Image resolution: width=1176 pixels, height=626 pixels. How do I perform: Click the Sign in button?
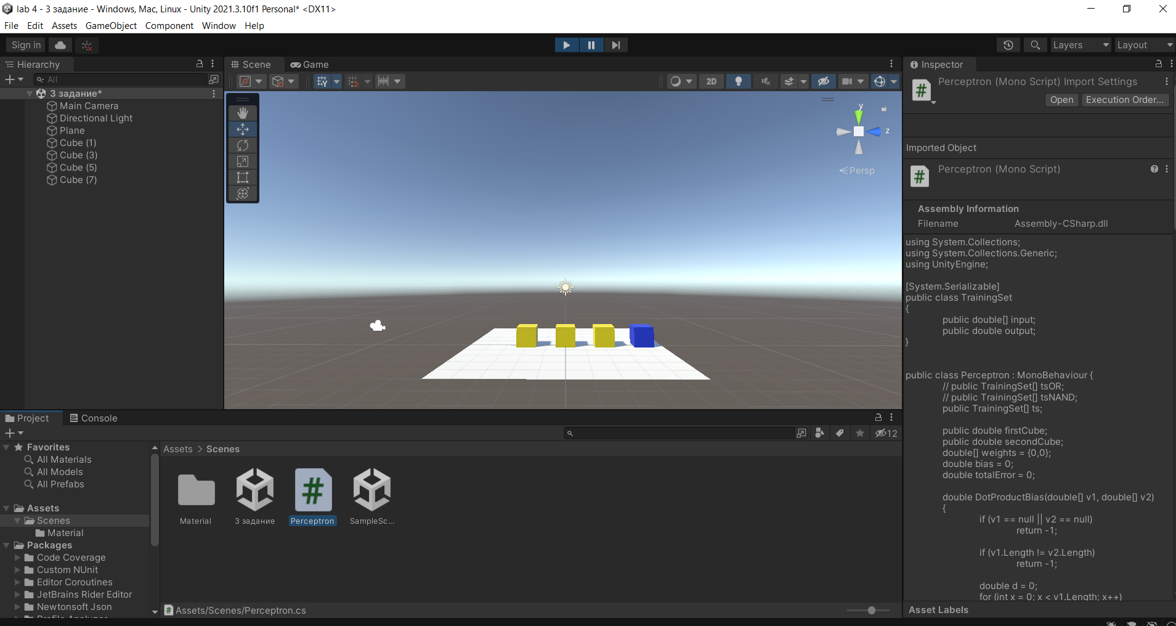click(x=26, y=45)
